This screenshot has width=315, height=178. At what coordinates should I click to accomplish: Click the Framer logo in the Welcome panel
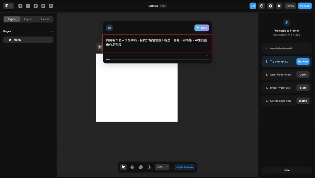[x=286, y=22]
